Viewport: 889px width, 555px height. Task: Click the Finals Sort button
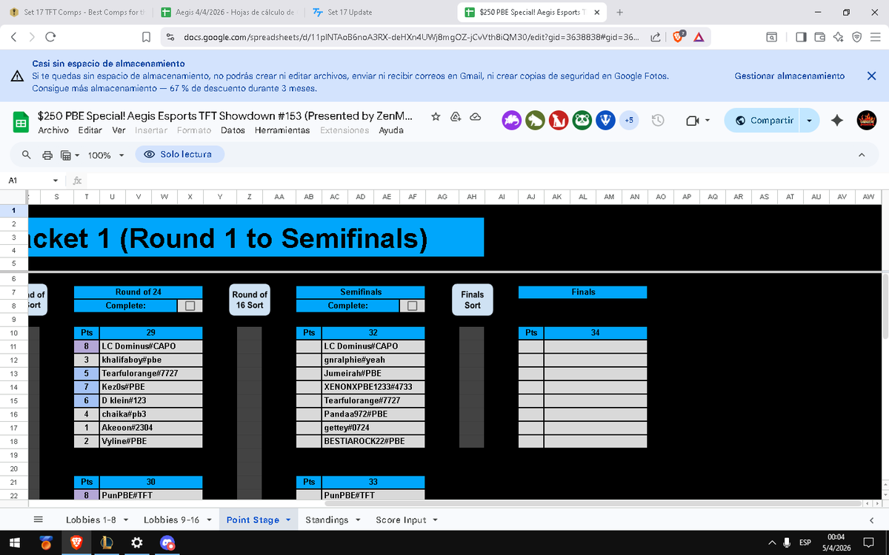point(473,299)
